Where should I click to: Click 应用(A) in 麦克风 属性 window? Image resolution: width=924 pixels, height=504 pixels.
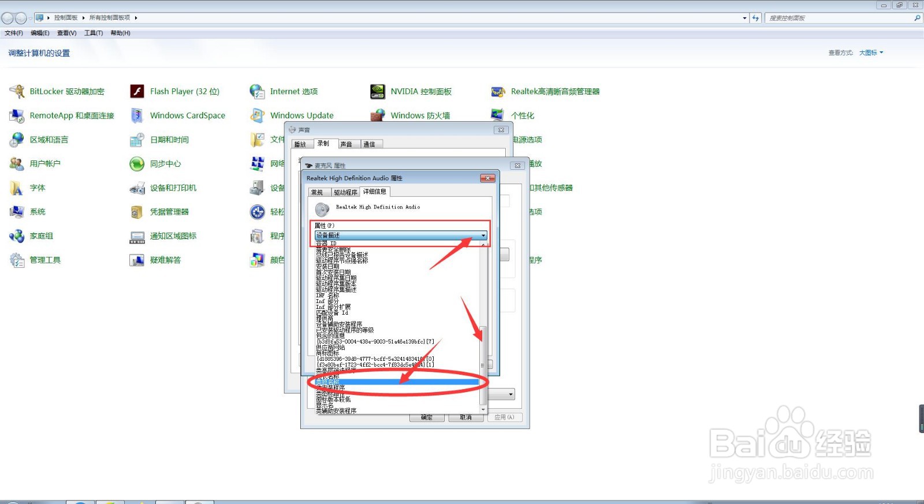pos(504,417)
